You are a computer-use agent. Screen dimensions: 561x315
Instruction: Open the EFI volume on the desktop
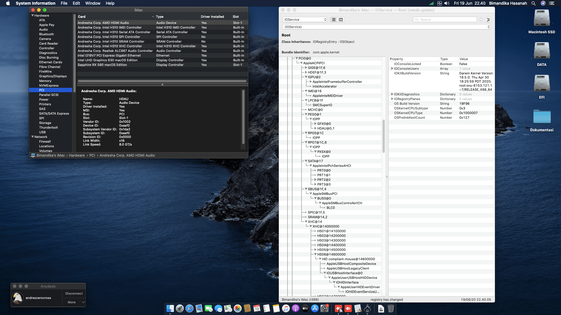pos(541,84)
